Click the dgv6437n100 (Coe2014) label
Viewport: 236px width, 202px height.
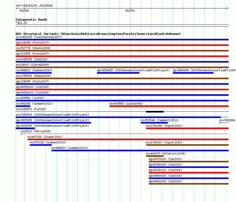(165, 159)
